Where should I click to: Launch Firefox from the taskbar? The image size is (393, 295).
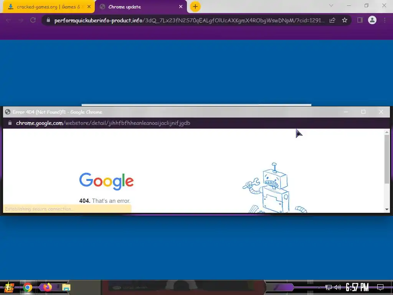click(47, 287)
